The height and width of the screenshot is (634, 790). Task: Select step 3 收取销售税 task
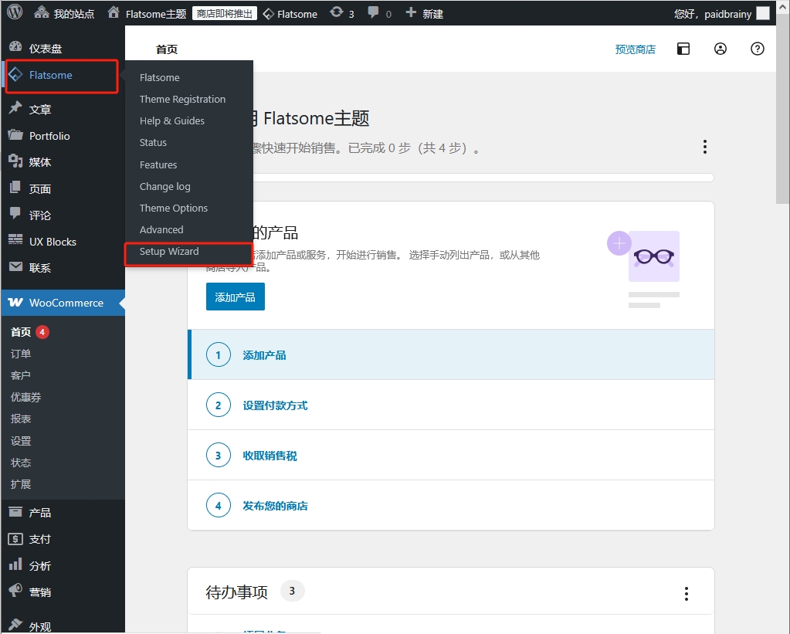(x=451, y=455)
